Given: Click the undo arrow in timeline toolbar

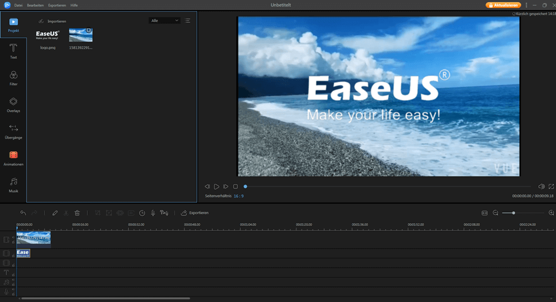Looking at the screenshot, I should click(23, 213).
